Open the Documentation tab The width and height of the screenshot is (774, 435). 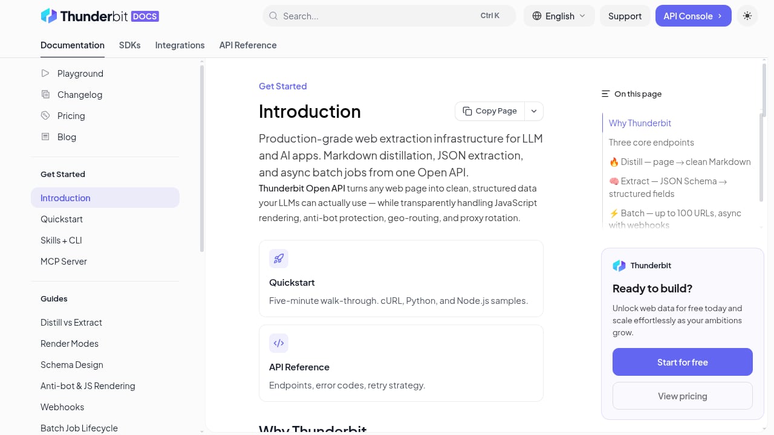[73, 45]
